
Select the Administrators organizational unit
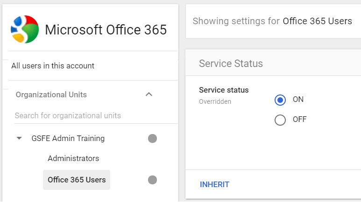[x=73, y=158]
